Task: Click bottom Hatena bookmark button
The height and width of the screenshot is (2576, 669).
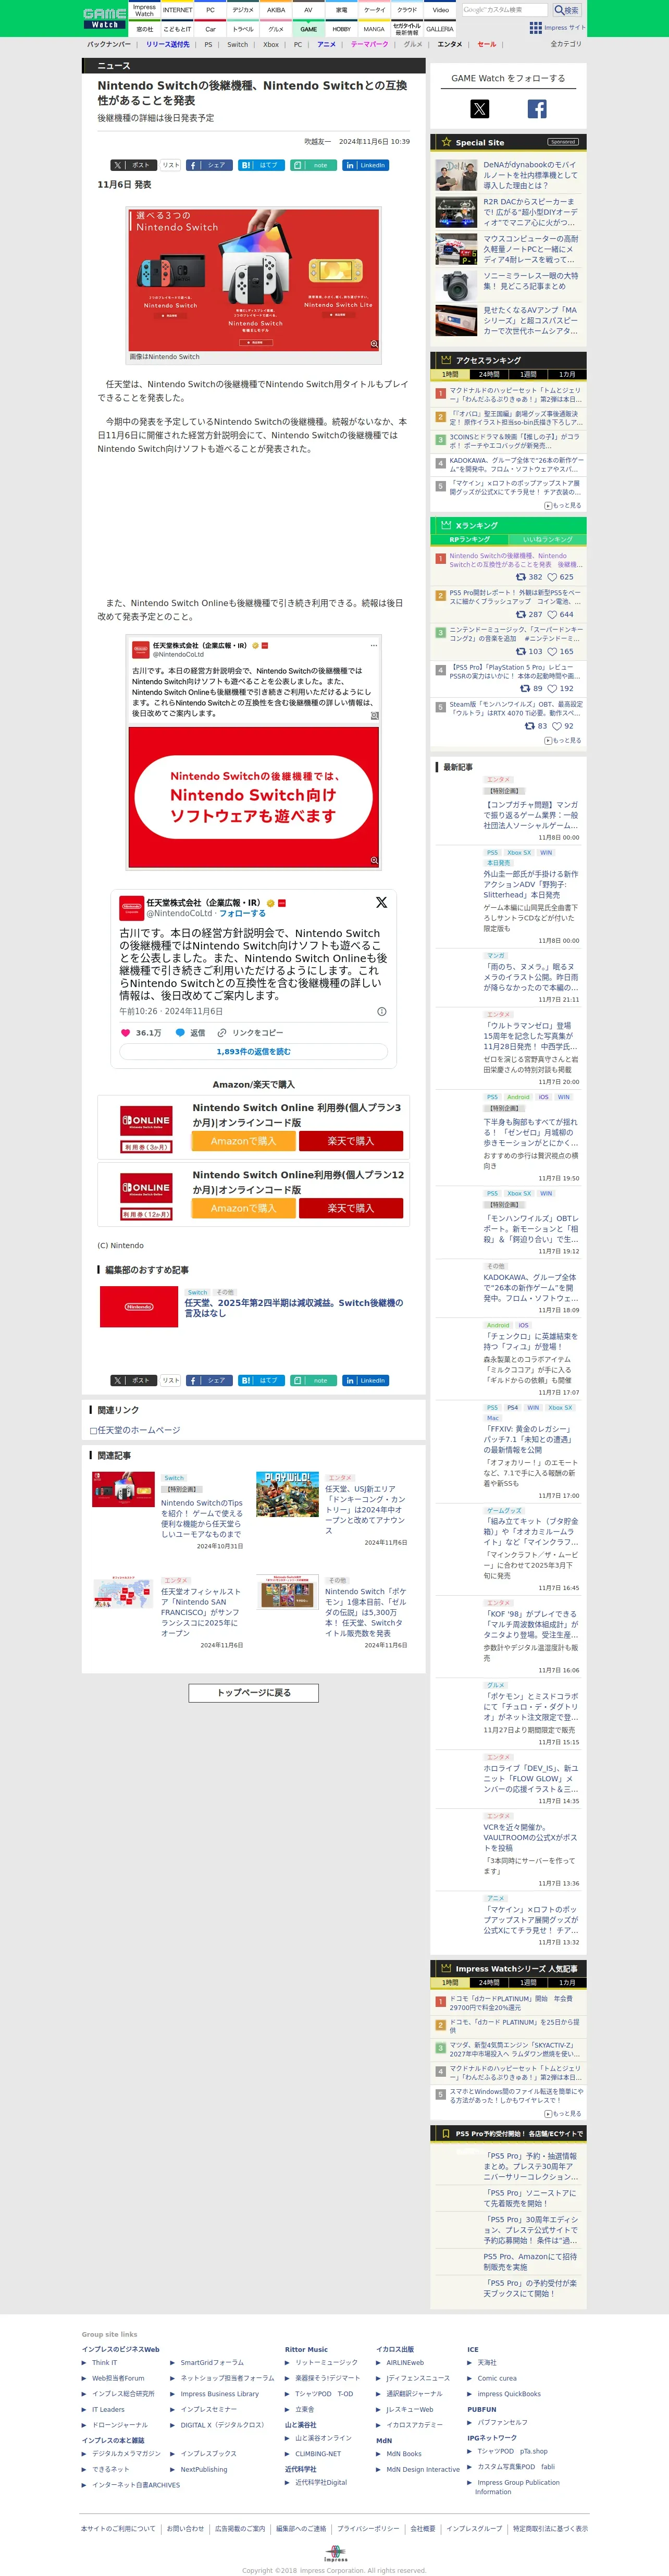Action: pos(261,1380)
